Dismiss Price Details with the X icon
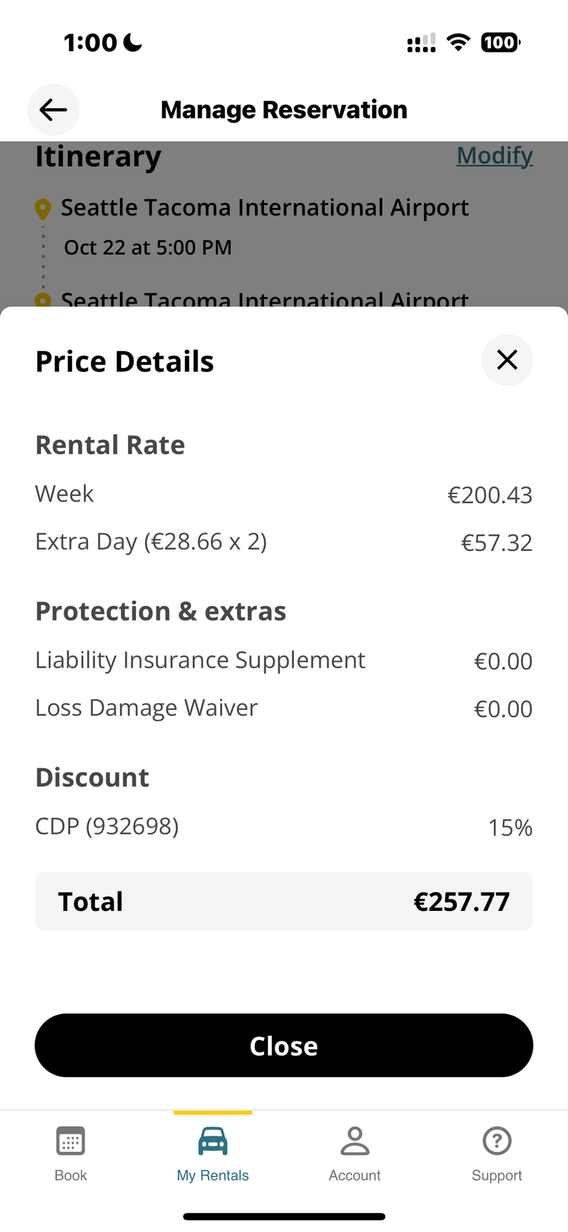The height and width of the screenshot is (1232, 568). pyautogui.click(x=507, y=360)
